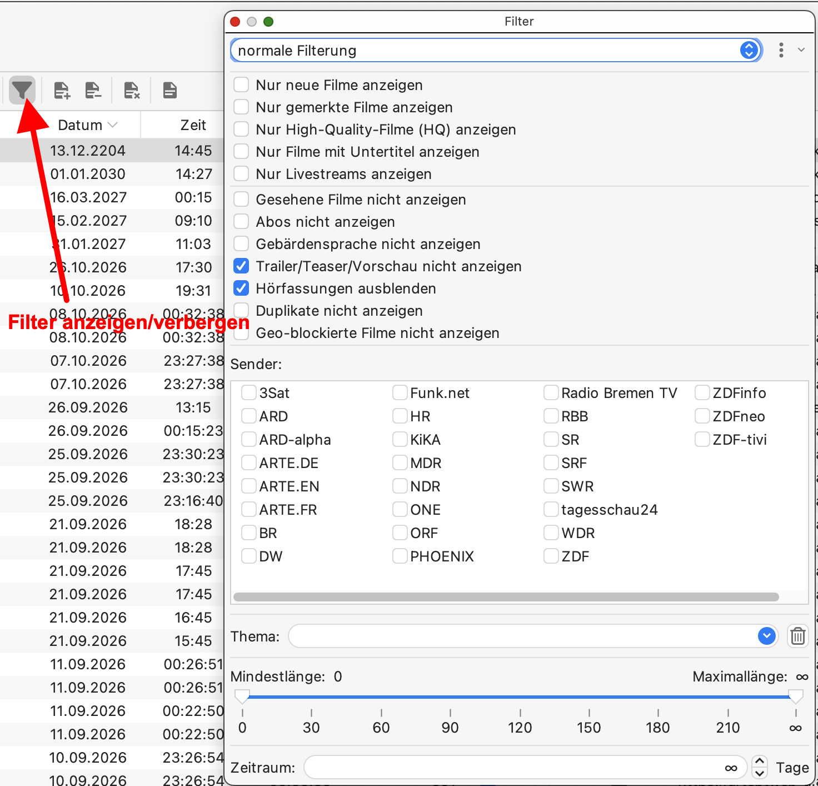Select the row dated 01.01.2030
Viewport: 818px width, 786px height.
pos(112,173)
